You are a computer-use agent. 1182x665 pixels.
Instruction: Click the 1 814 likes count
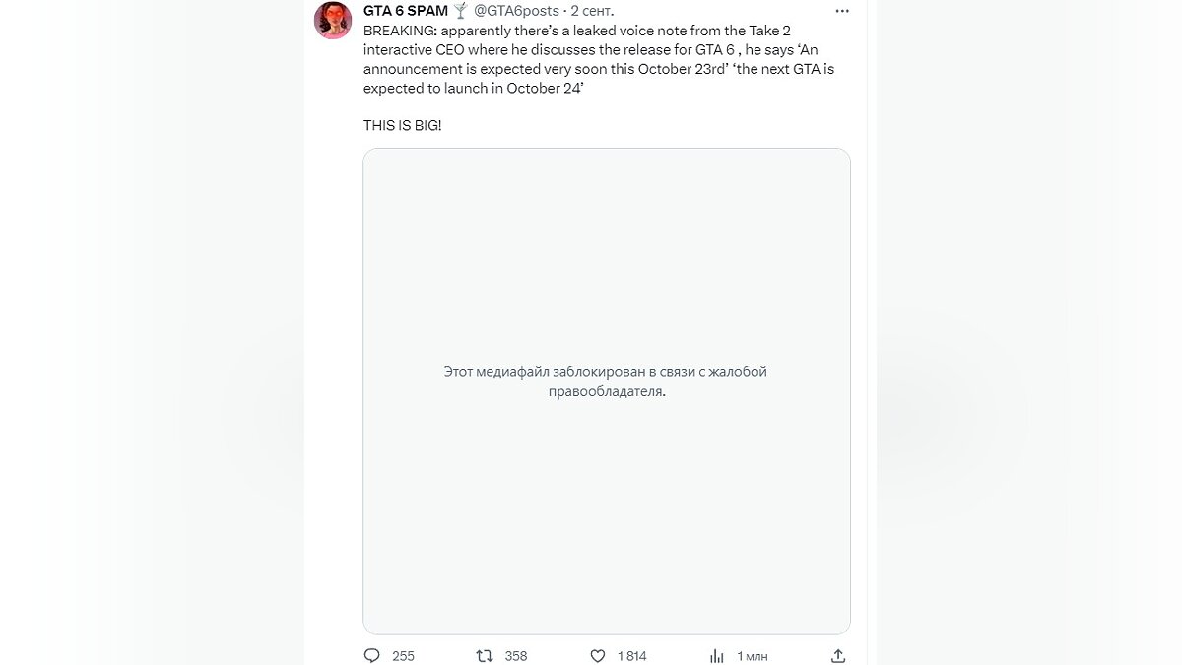631,656
